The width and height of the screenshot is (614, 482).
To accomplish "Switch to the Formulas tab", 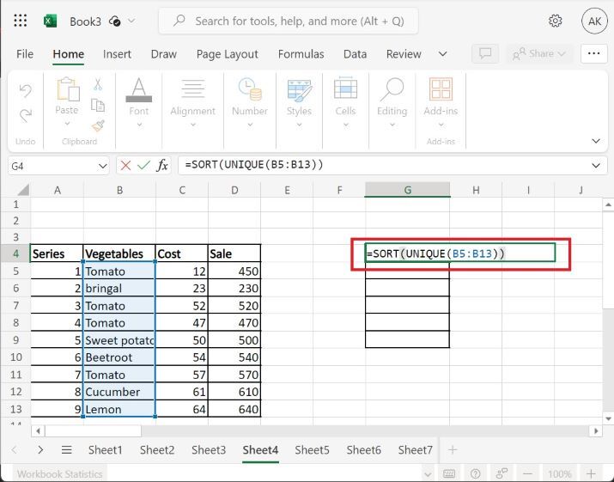I will point(301,54).
